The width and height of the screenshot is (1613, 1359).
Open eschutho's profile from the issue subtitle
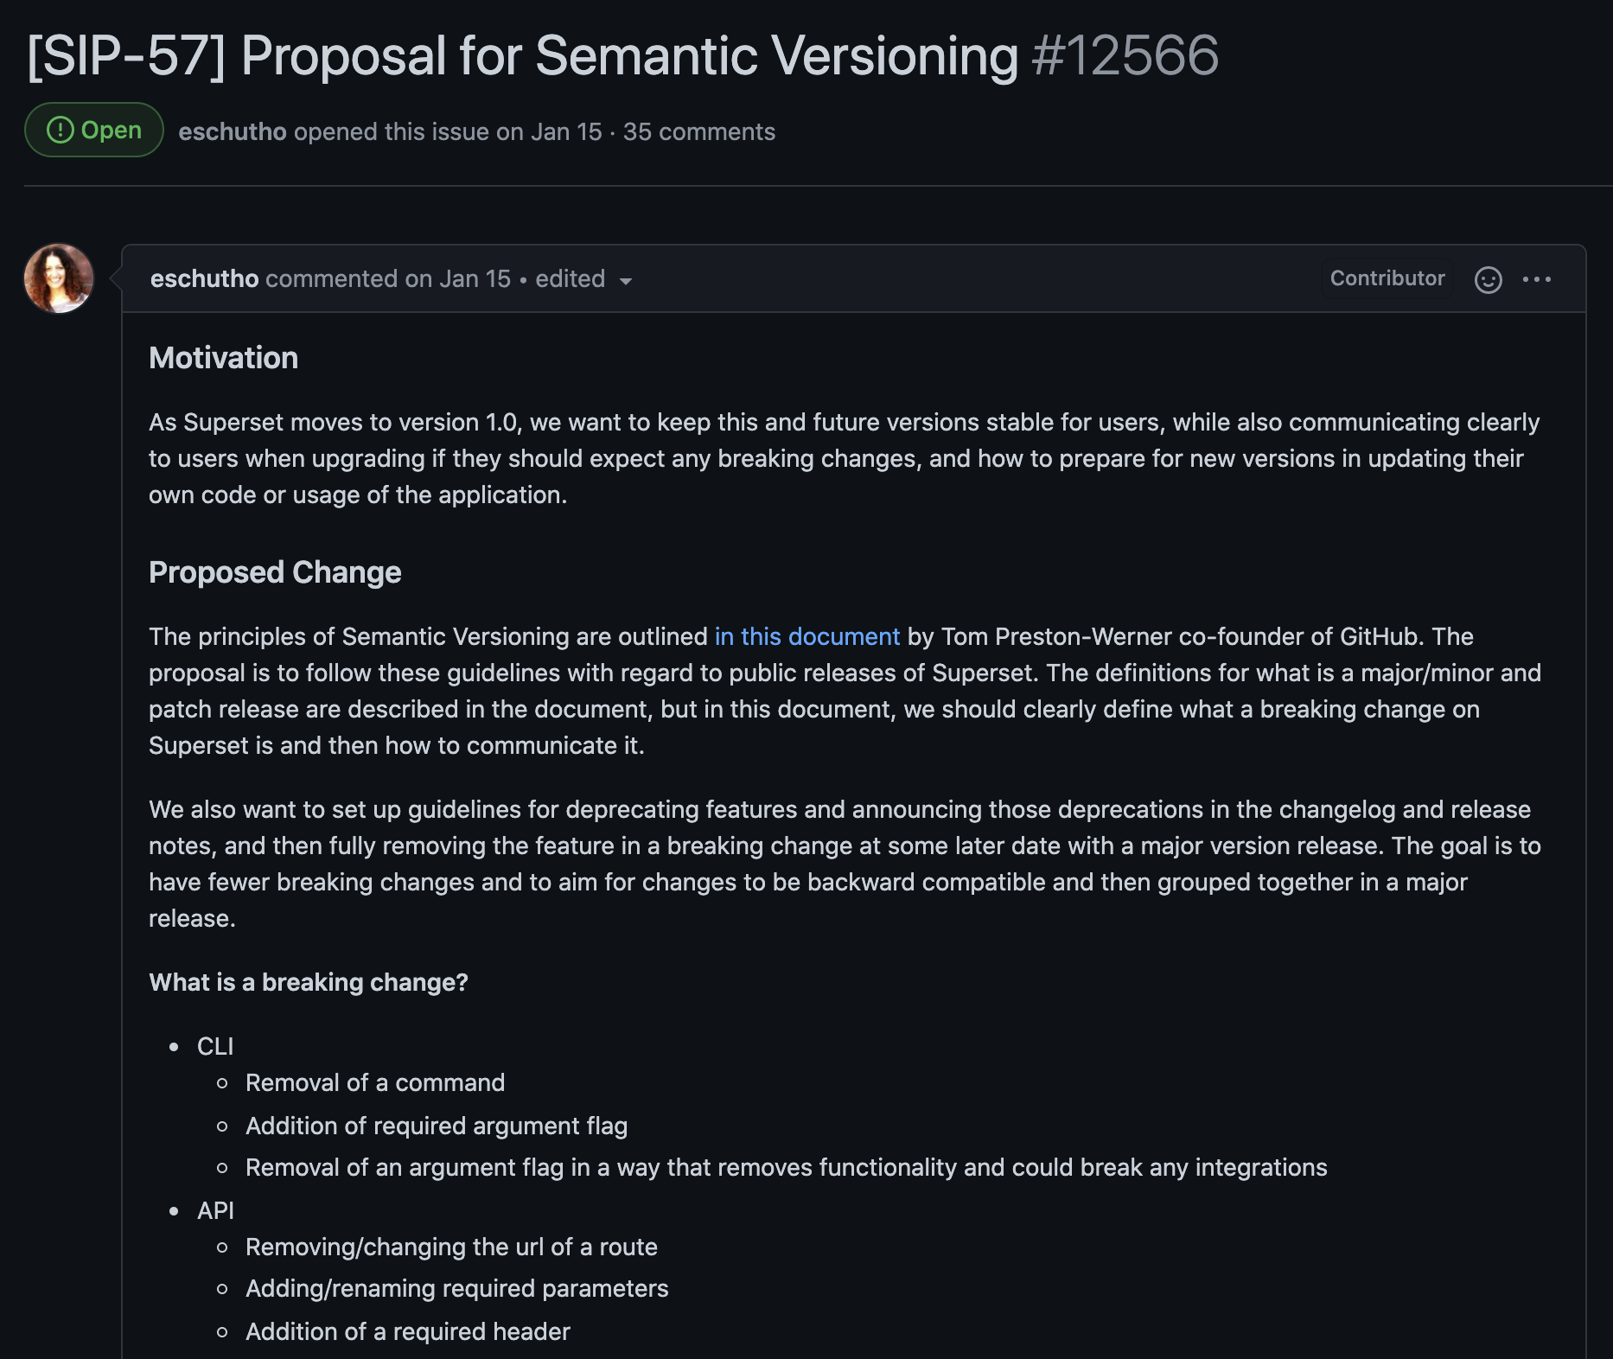coord(232,131)
